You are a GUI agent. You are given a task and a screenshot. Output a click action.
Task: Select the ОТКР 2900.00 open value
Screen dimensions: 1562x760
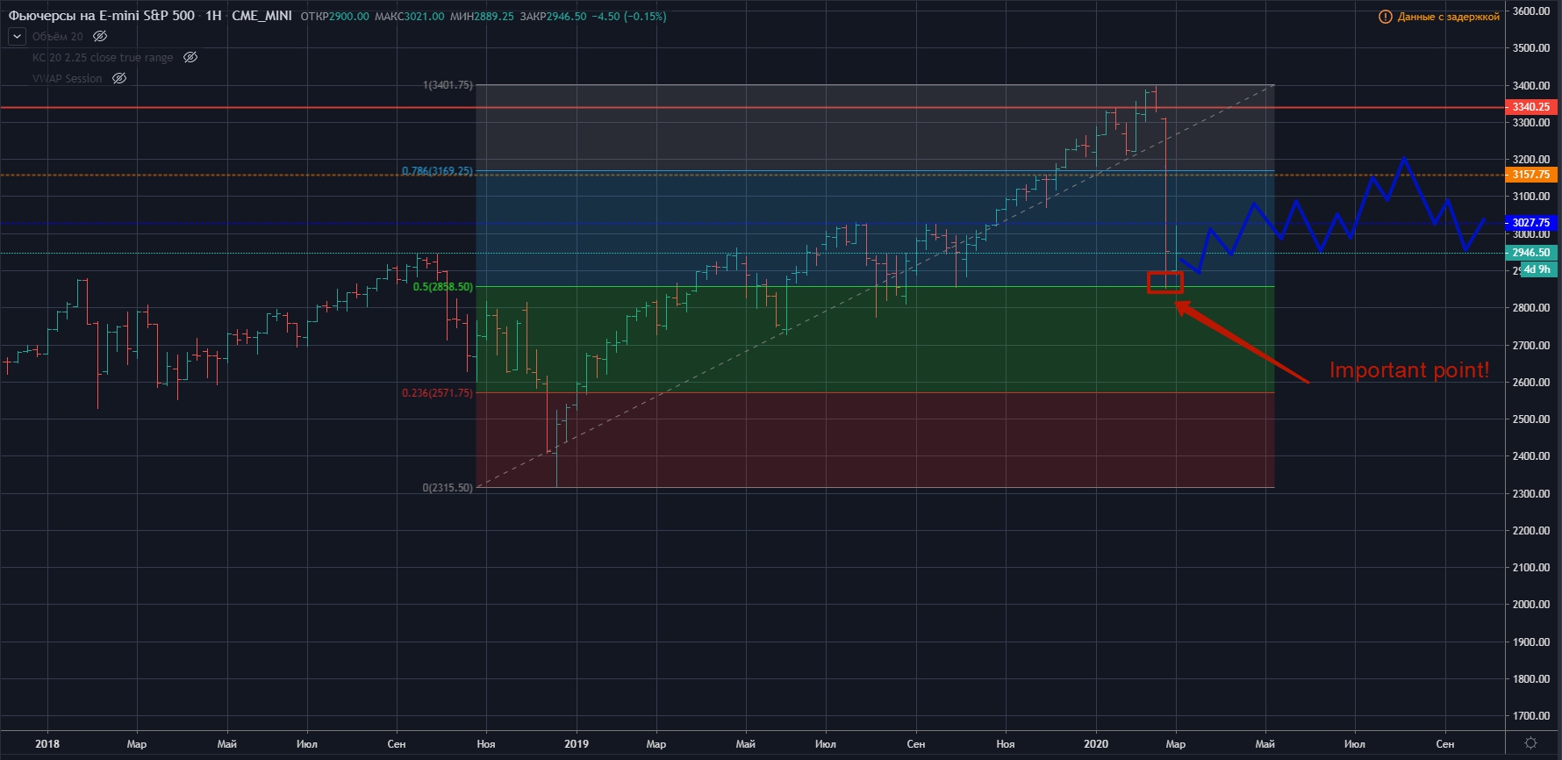pos(334,17)
